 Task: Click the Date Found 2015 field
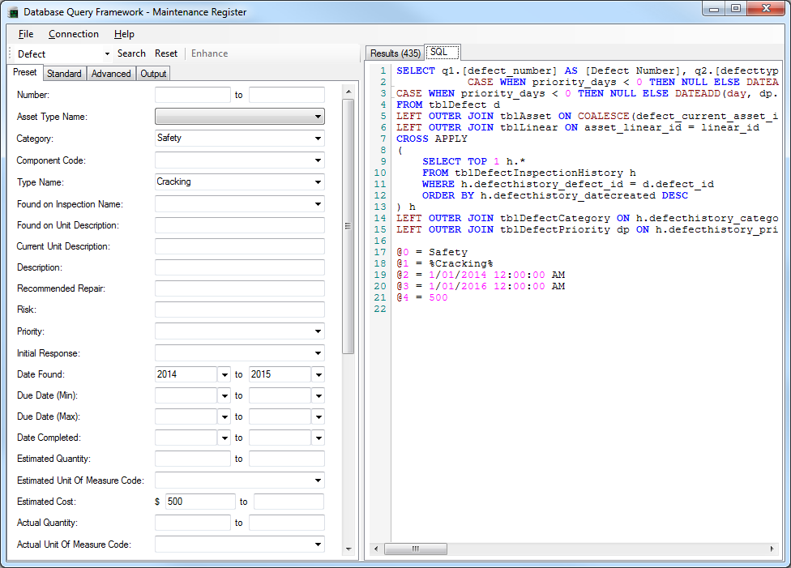click(280, 374)
